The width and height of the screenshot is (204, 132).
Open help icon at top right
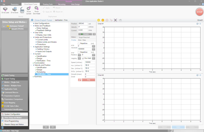tap(203, 4)
